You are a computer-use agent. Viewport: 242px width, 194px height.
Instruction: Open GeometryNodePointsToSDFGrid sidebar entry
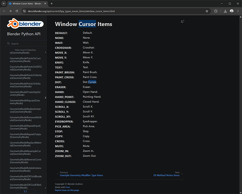point(26,68)
